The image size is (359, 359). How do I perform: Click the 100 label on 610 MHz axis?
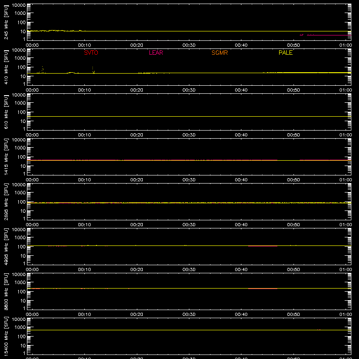(x=22, y=112)
